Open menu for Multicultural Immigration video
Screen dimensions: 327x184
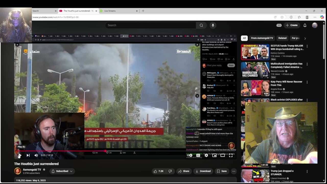pyautogui.click(x=307, y=64)
